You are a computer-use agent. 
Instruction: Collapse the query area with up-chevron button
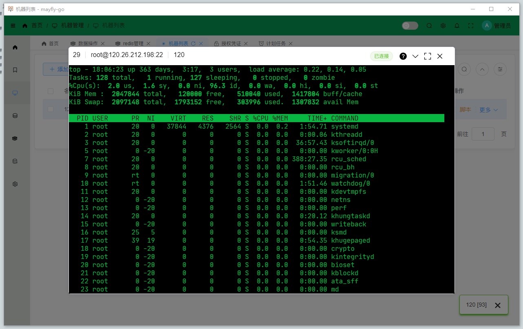tap(482, 69)
